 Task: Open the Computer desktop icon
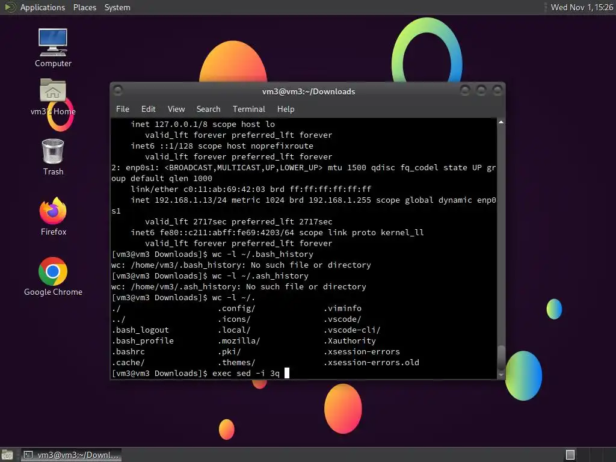click(x=53, y=48)
